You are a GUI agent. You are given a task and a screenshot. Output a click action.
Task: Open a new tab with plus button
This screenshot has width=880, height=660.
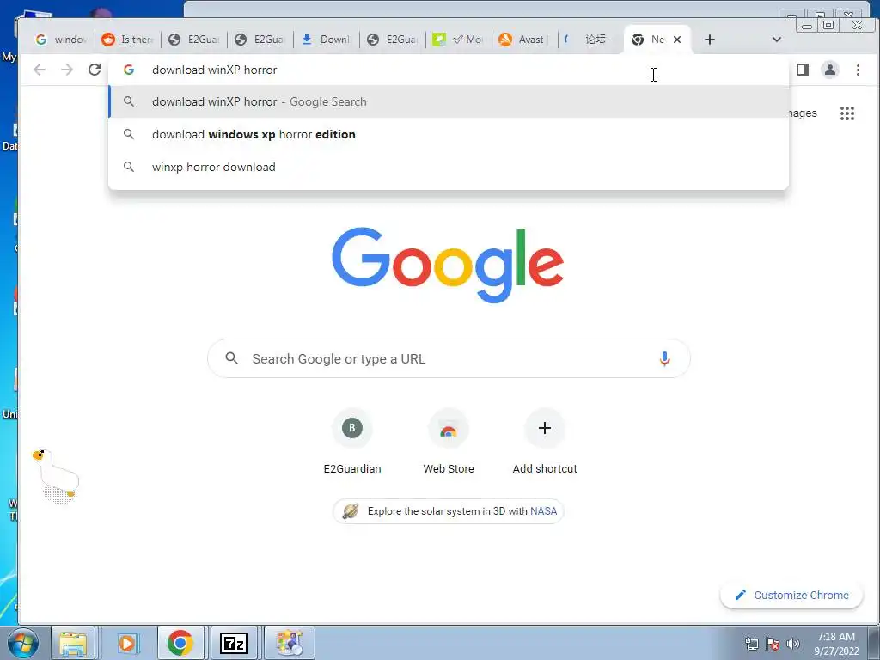pos(709,40)
